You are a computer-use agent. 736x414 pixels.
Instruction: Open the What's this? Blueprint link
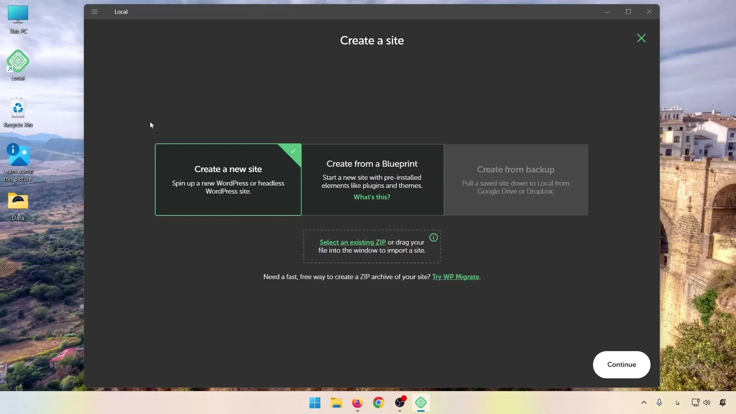(x=372, y=197)
